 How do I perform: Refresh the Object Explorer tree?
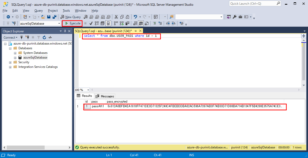click(44, 37)
